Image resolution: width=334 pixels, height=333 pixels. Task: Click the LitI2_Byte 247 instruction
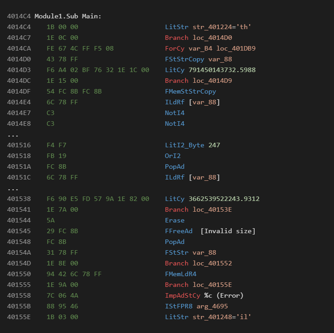[192, 145]
